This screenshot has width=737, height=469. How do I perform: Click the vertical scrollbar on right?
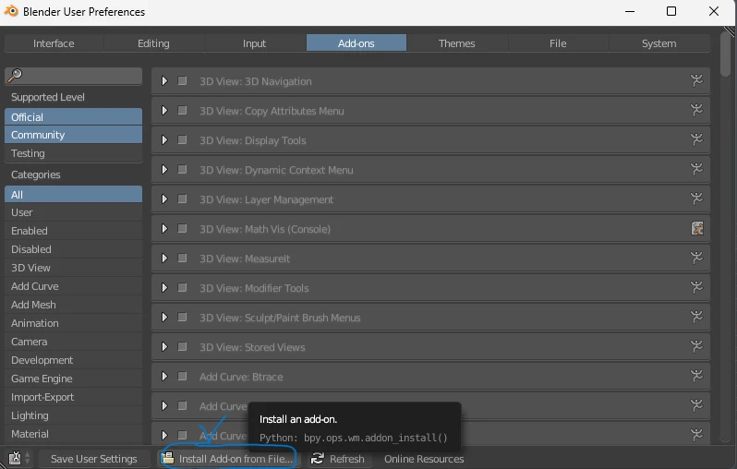tap(725, 54)
